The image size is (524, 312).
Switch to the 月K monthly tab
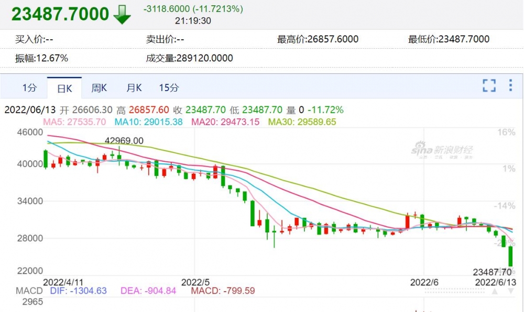[134, 88]
